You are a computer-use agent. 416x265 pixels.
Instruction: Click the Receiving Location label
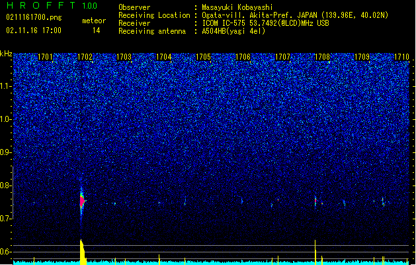(154, 15)
